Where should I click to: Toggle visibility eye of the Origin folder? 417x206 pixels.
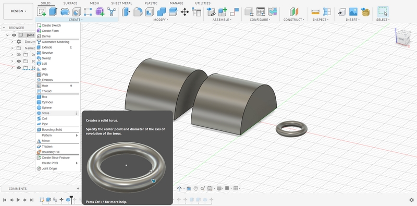[x=19, y=55]
